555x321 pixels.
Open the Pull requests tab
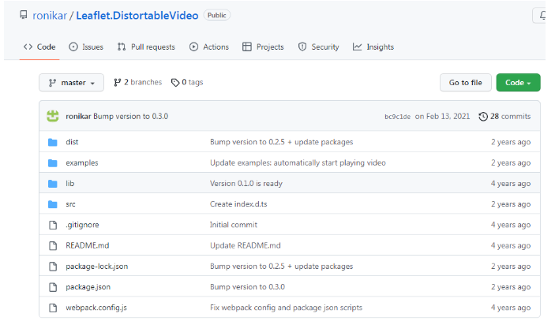coord(146,47)
